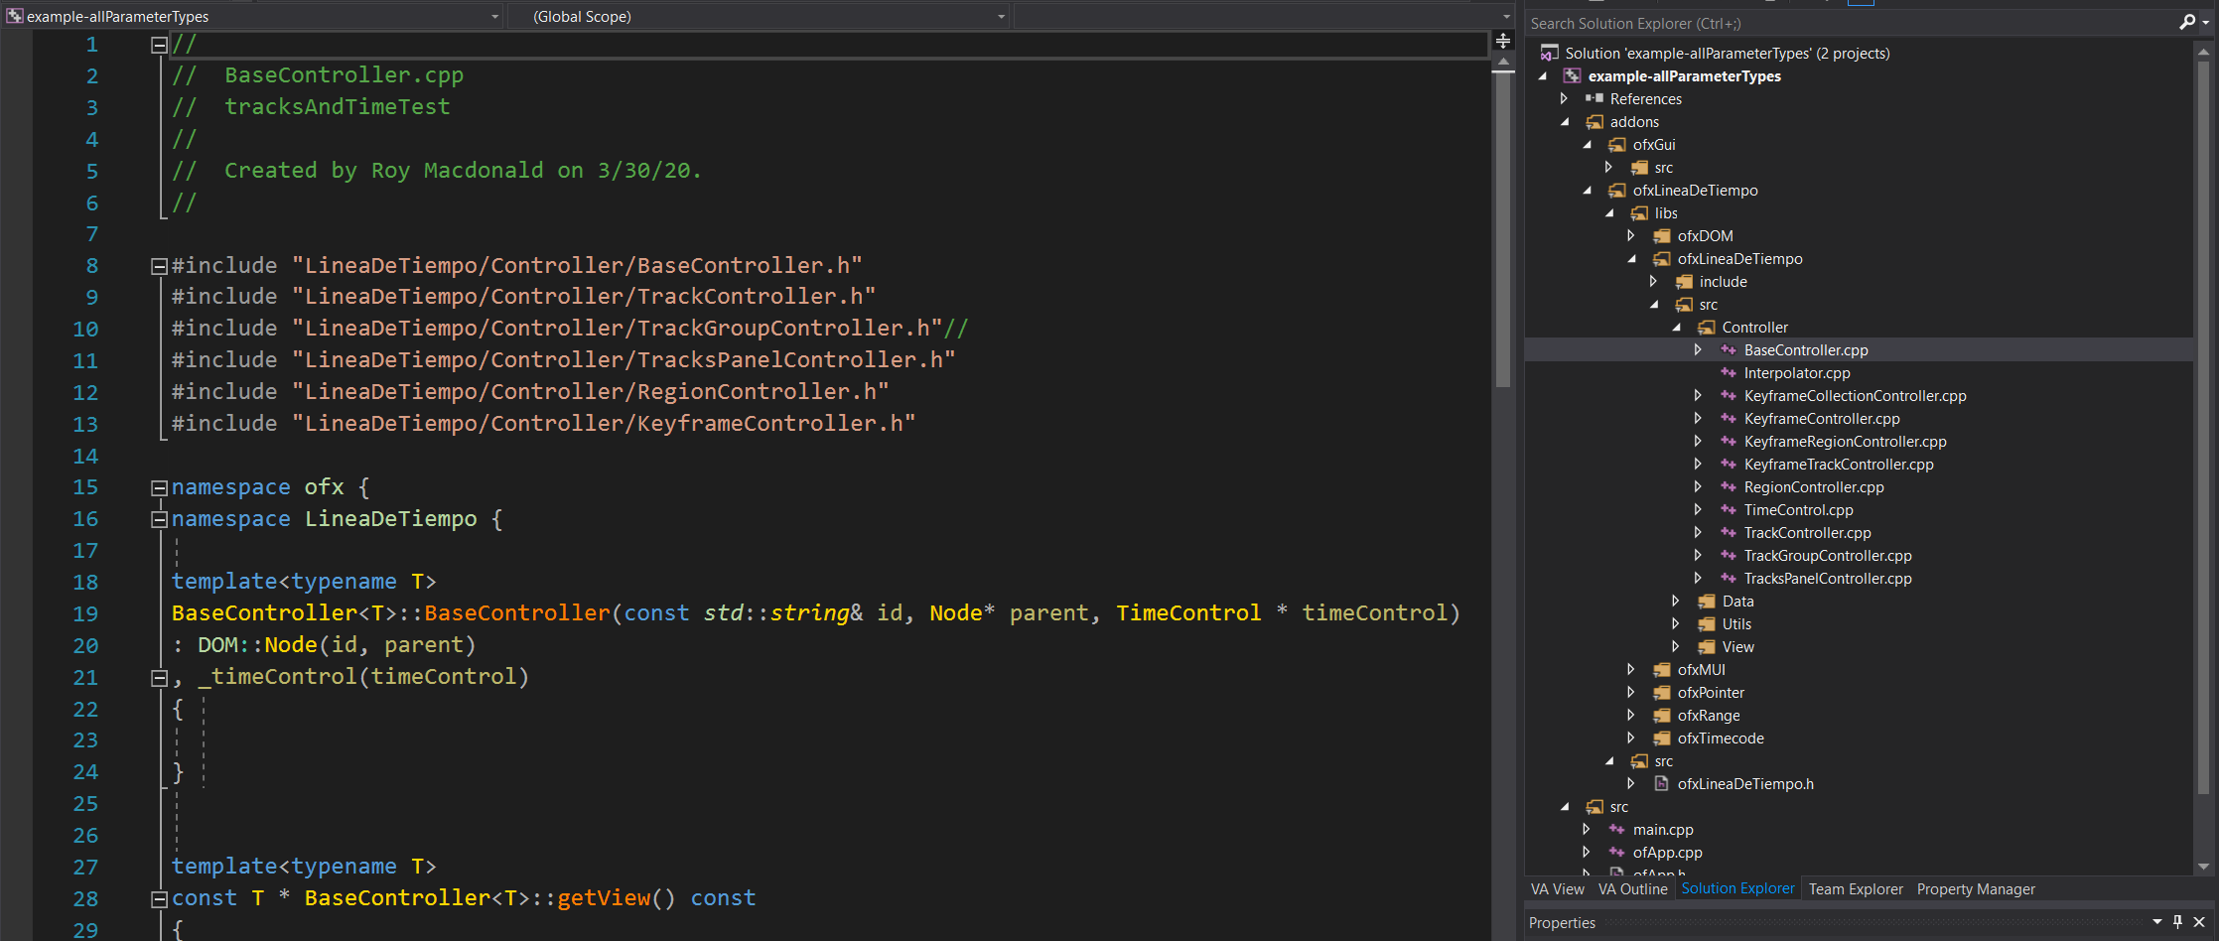This screenshot has height=941, width=2219.
Task: Click the ofxRange folder icon
Action: 1662,715
